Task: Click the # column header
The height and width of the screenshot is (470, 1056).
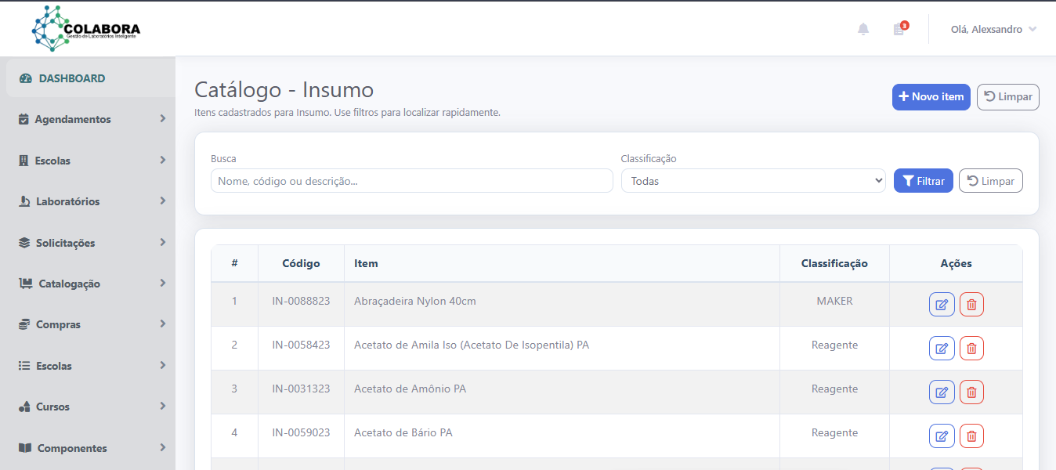Action: pos(234,263)
